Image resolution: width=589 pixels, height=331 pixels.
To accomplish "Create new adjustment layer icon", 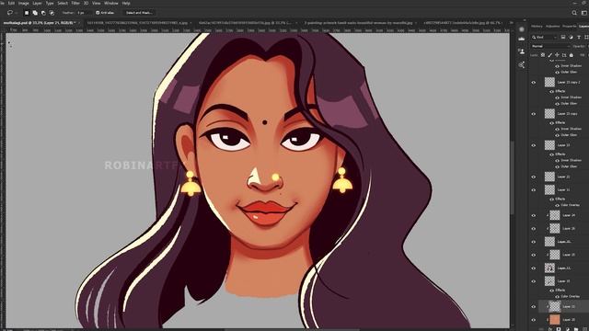I will coord(567,329).
